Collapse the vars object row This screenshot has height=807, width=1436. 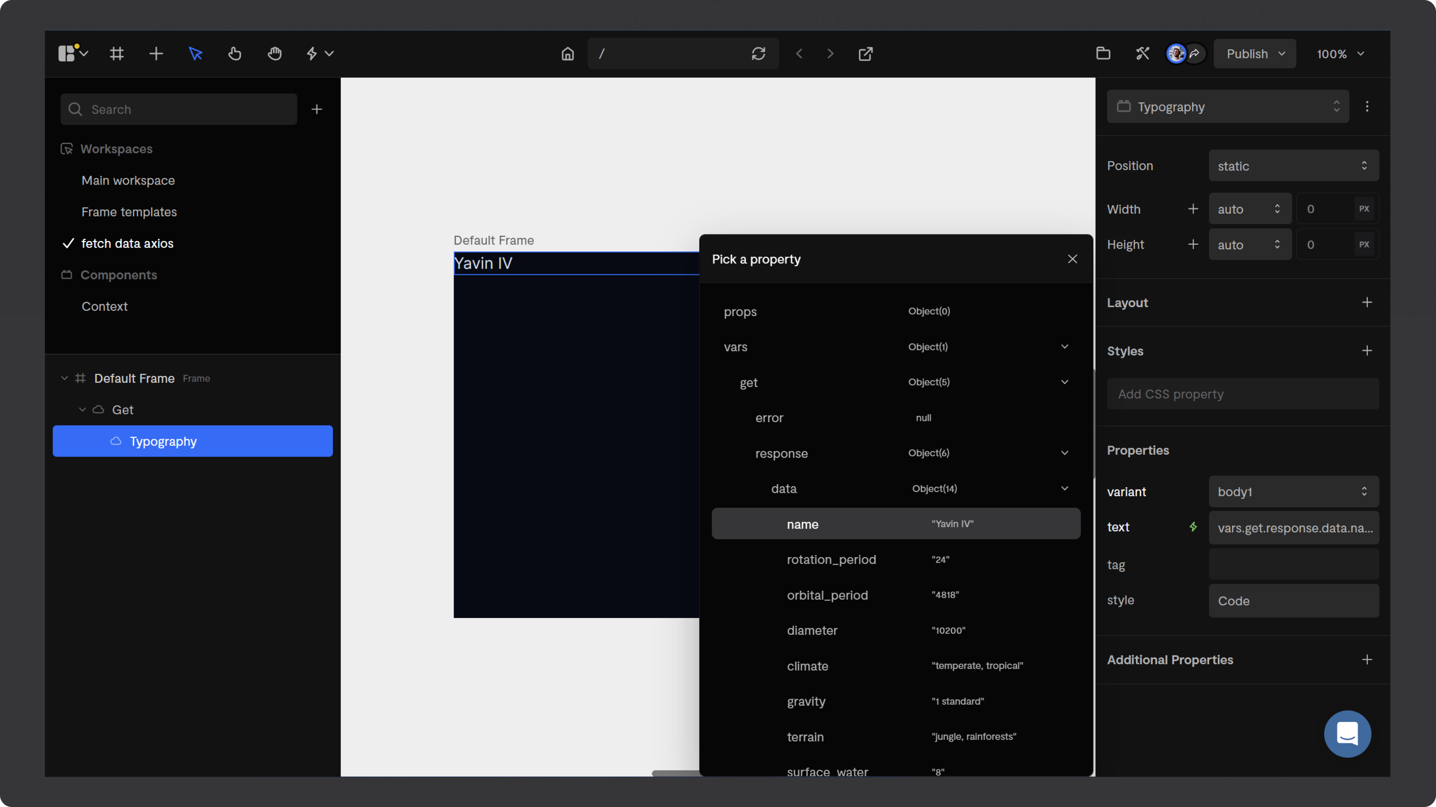click(x=1064, y=347)
